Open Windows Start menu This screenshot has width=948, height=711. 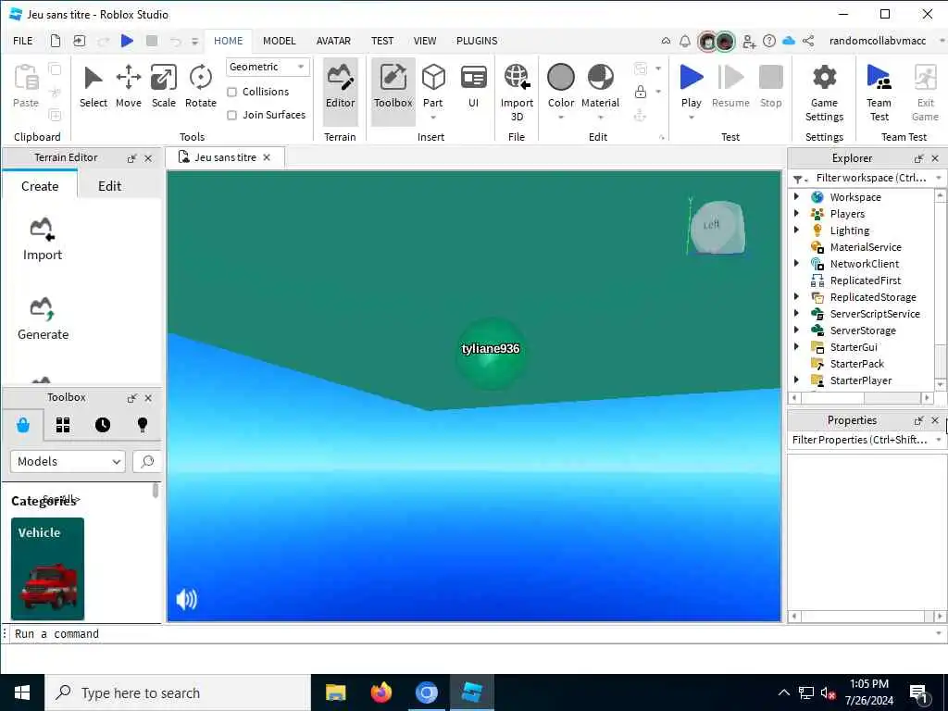tap(22, 692)
